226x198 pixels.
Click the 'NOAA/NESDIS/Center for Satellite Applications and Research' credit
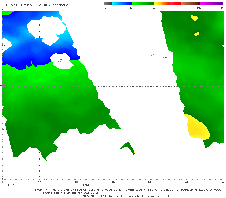[x=126, y=196]
